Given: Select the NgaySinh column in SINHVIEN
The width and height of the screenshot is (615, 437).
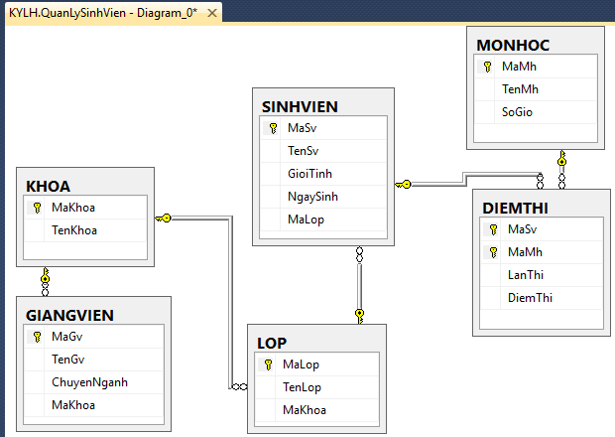Looking at the screenshot, I should point(323,197).
